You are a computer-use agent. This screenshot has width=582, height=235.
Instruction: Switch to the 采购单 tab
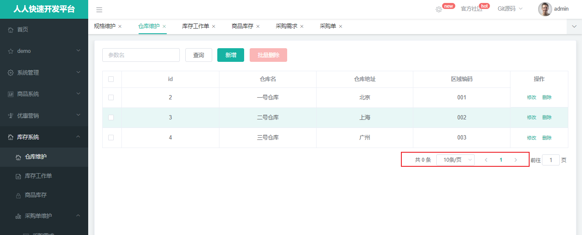[x=328, y=26]
